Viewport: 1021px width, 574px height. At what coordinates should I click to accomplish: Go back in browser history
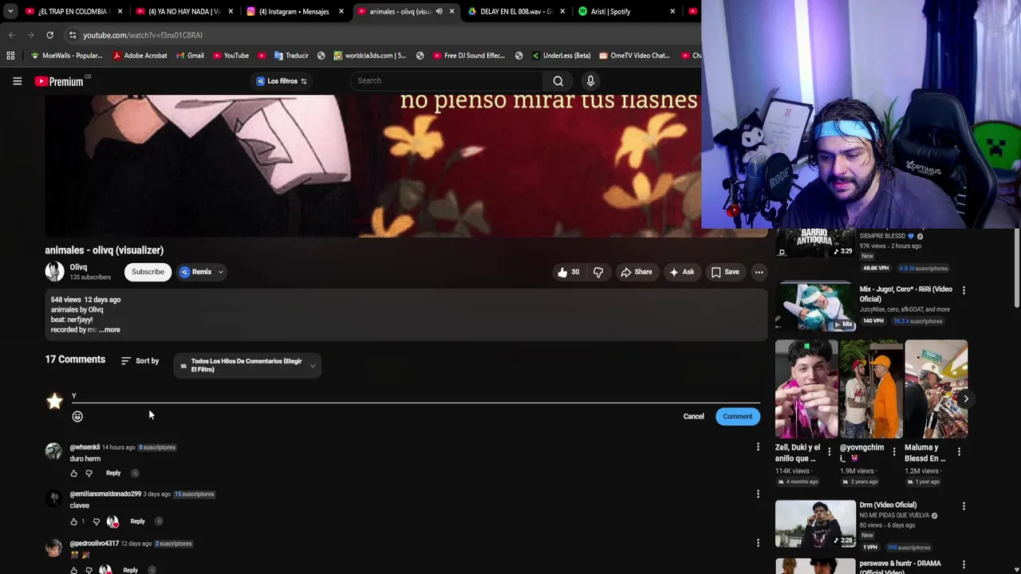[11, 35]
